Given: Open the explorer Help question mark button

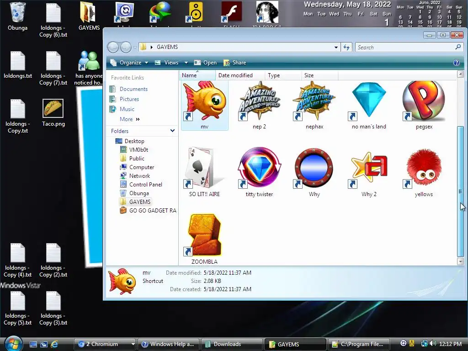Looking at the screenshot, I should point(457,63).
